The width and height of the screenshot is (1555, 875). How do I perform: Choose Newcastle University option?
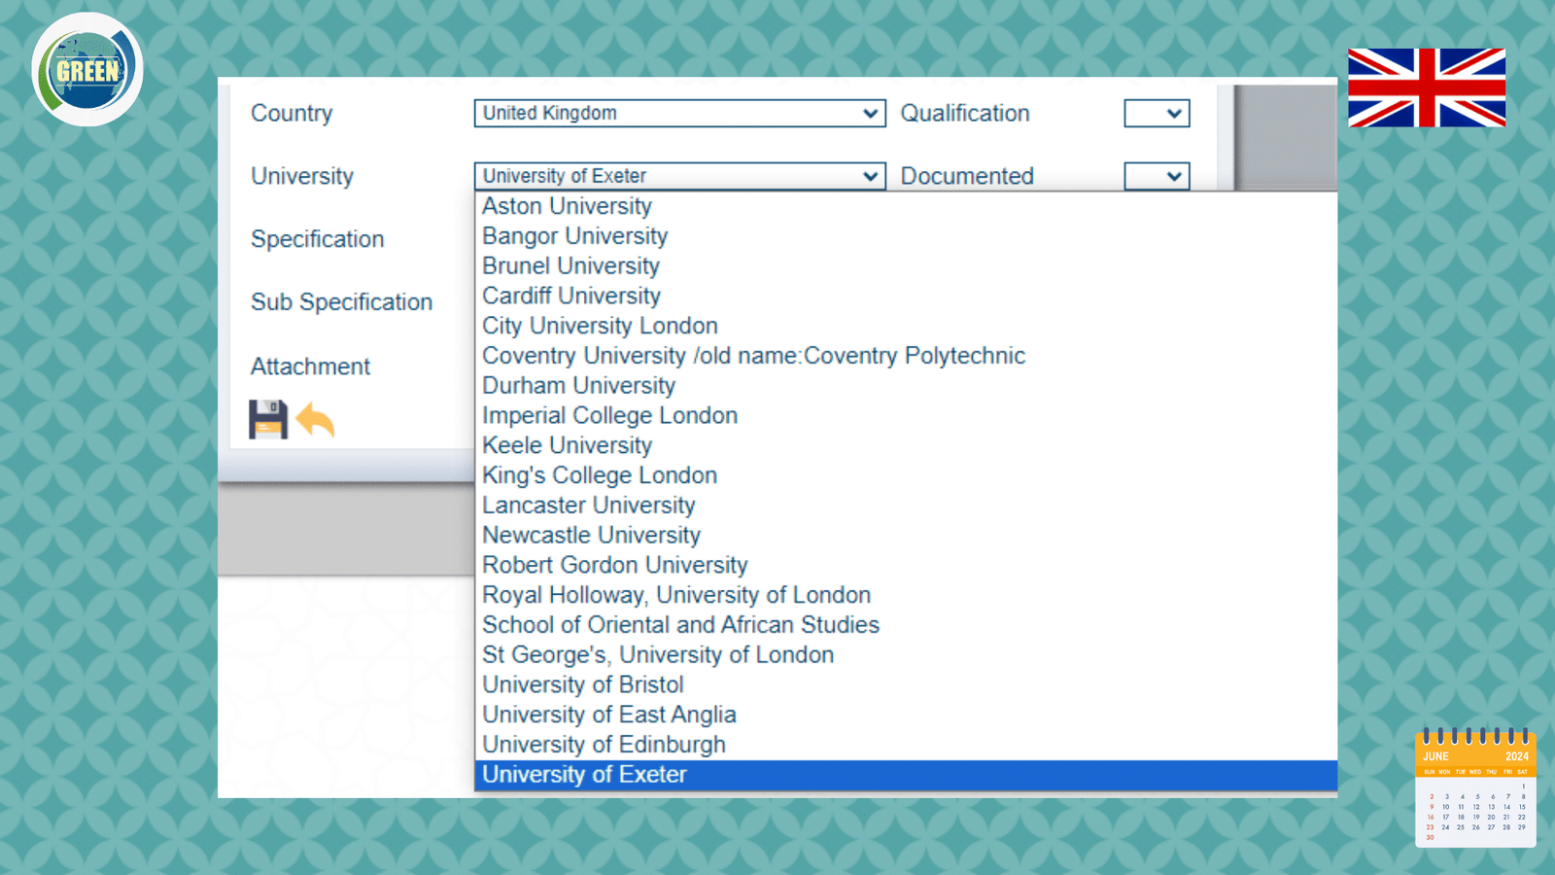(x=591, y=536)
